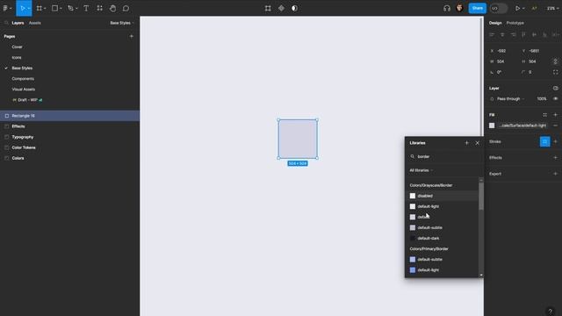Screen dimensions: 562x316
Task: Select the Rectangle 16 layer
Action: [69, 116]
